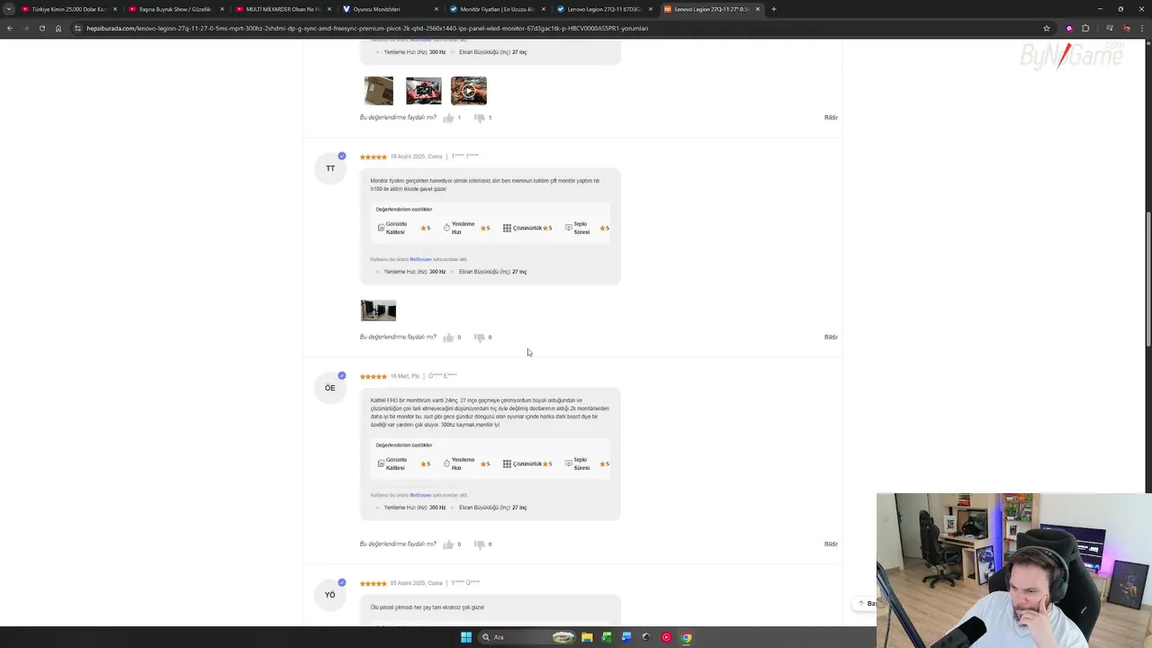Open the browser home page
This screenshot has width=1152, height=648.
[x=58, y=28]
